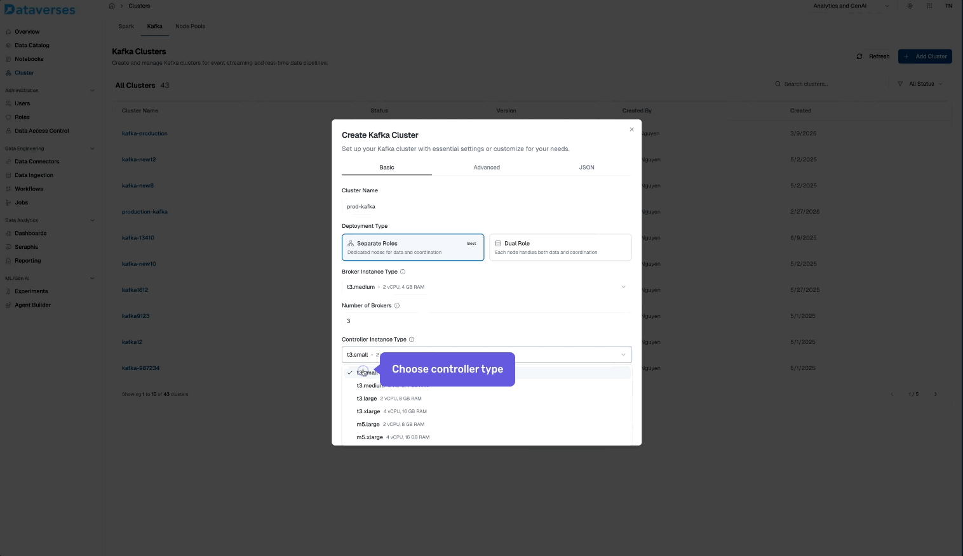Click info icon beside Controller Instance Type
This screenshot has width=963, height=556.
[x=412, y=340]
